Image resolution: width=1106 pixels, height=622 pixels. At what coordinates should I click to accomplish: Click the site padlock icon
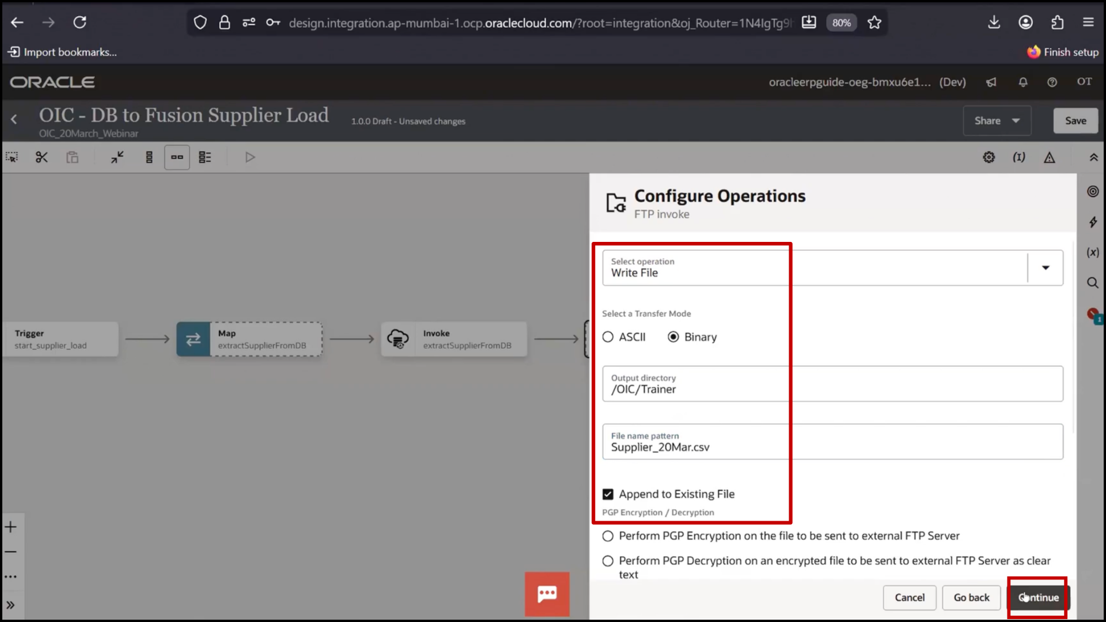[x=225, y=22]
